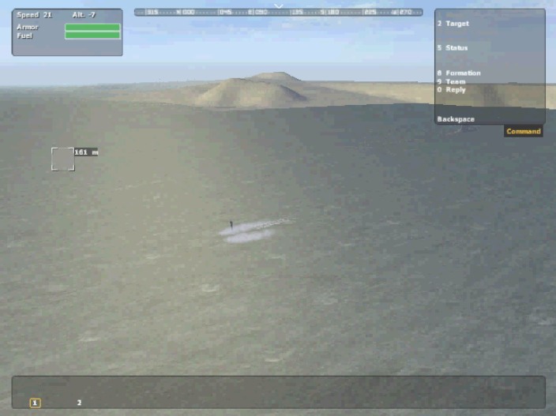Expand the Formation command options

459,73
